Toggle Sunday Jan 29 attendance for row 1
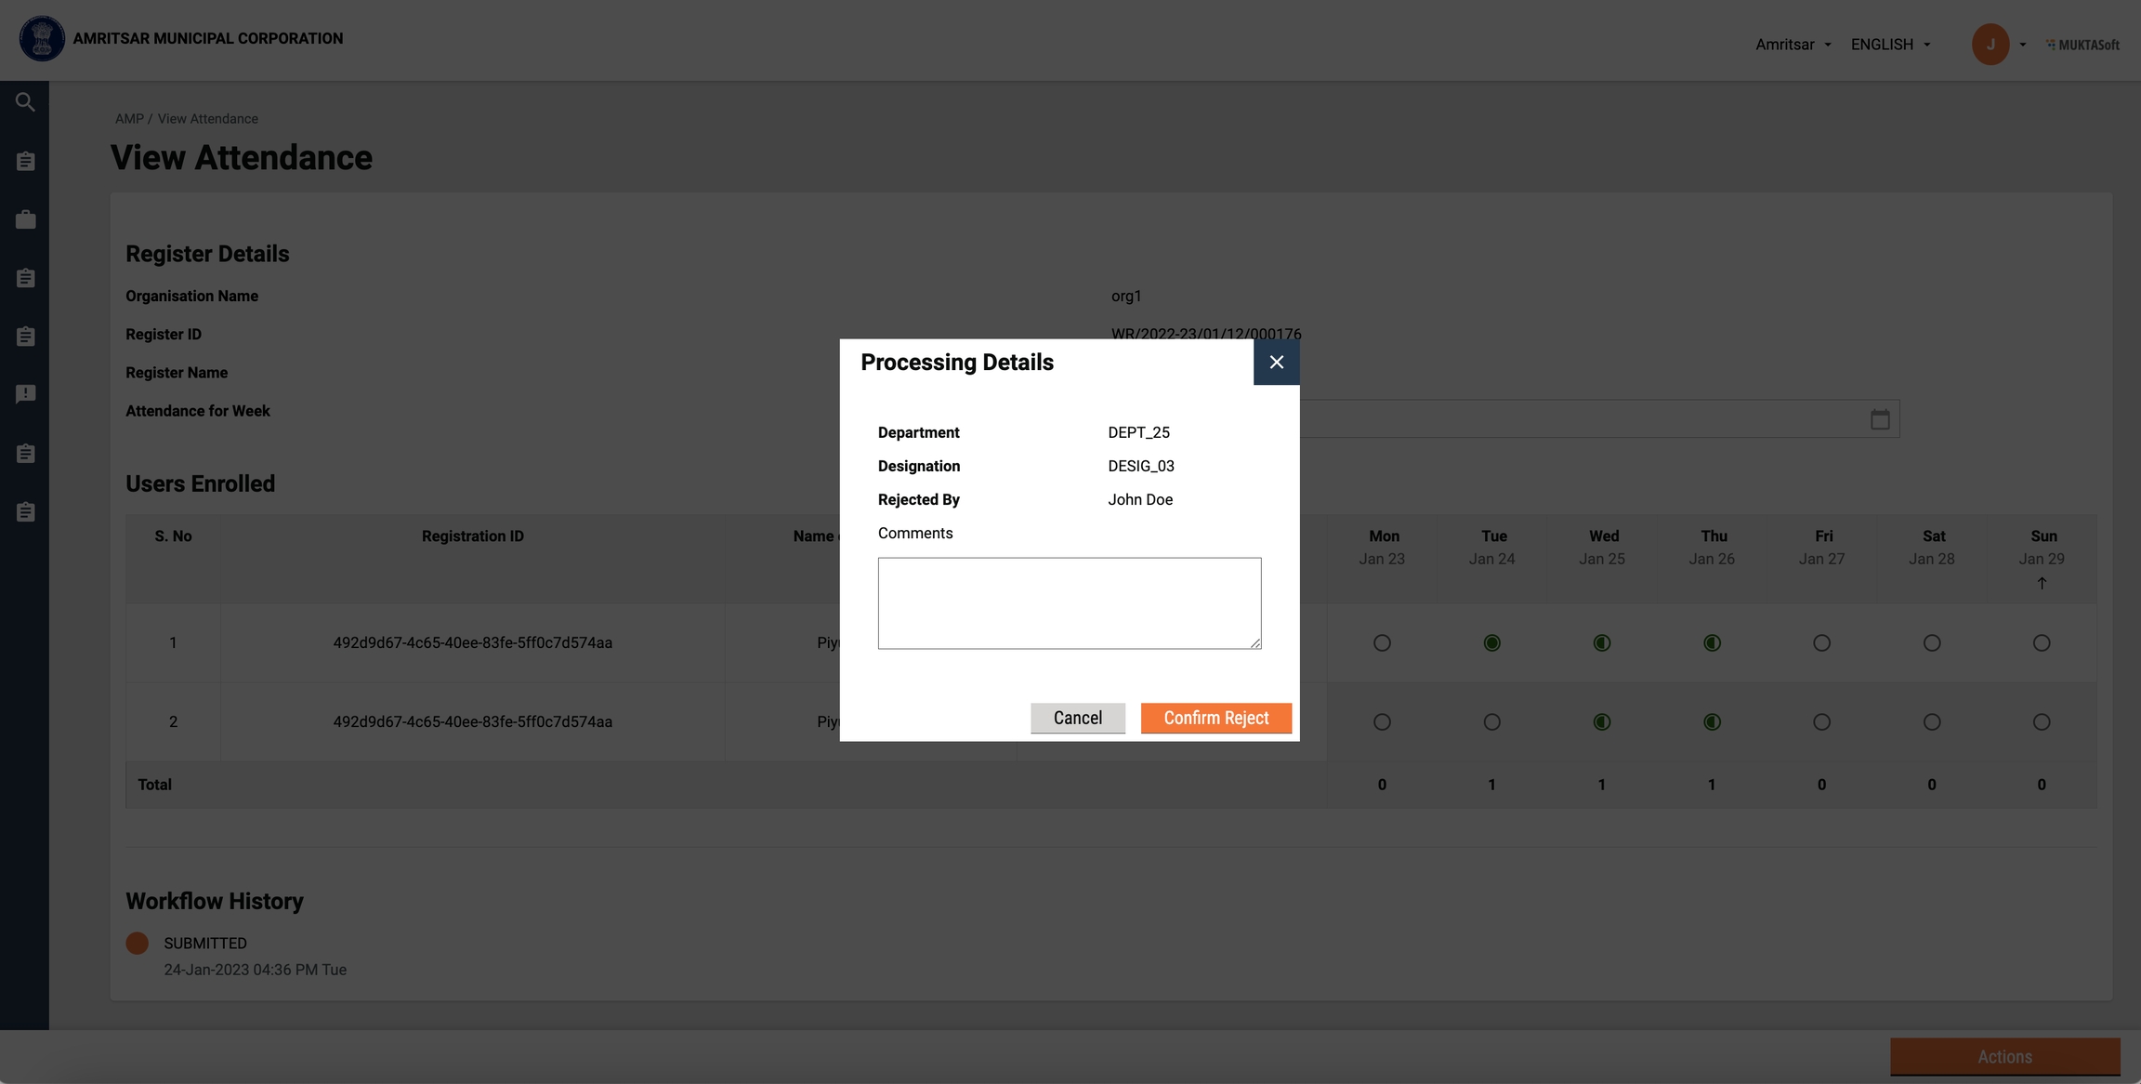This screenshot has height=1084, width=2141. (x=2042, y=643)
